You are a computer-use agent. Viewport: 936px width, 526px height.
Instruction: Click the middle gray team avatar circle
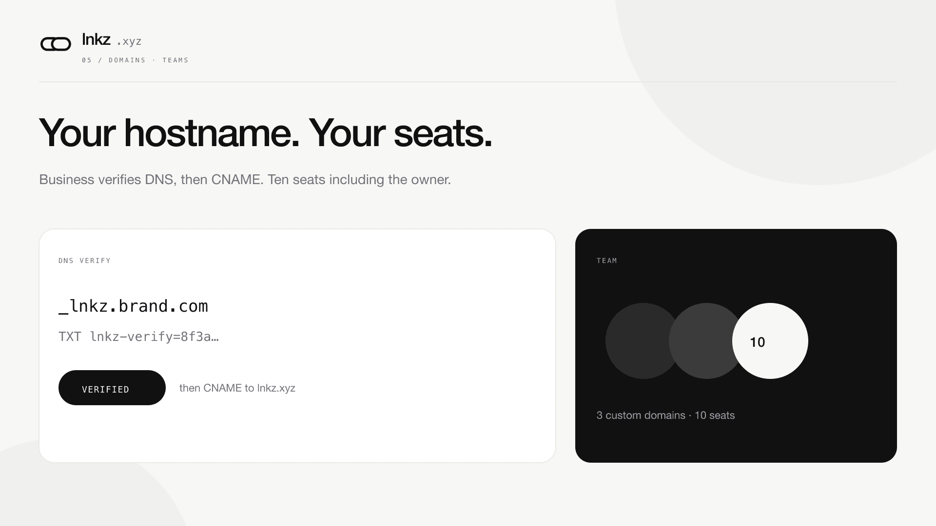click(702, 341)
